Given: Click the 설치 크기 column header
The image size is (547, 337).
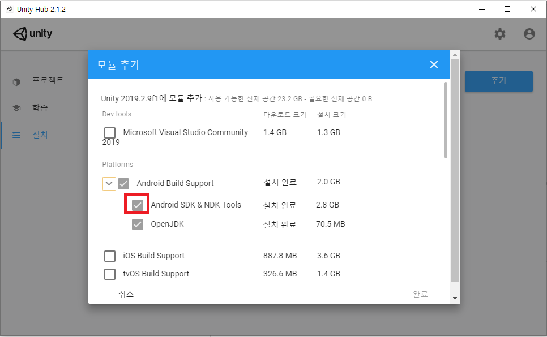Looking at the screenshot, I should tap(331, 115).
